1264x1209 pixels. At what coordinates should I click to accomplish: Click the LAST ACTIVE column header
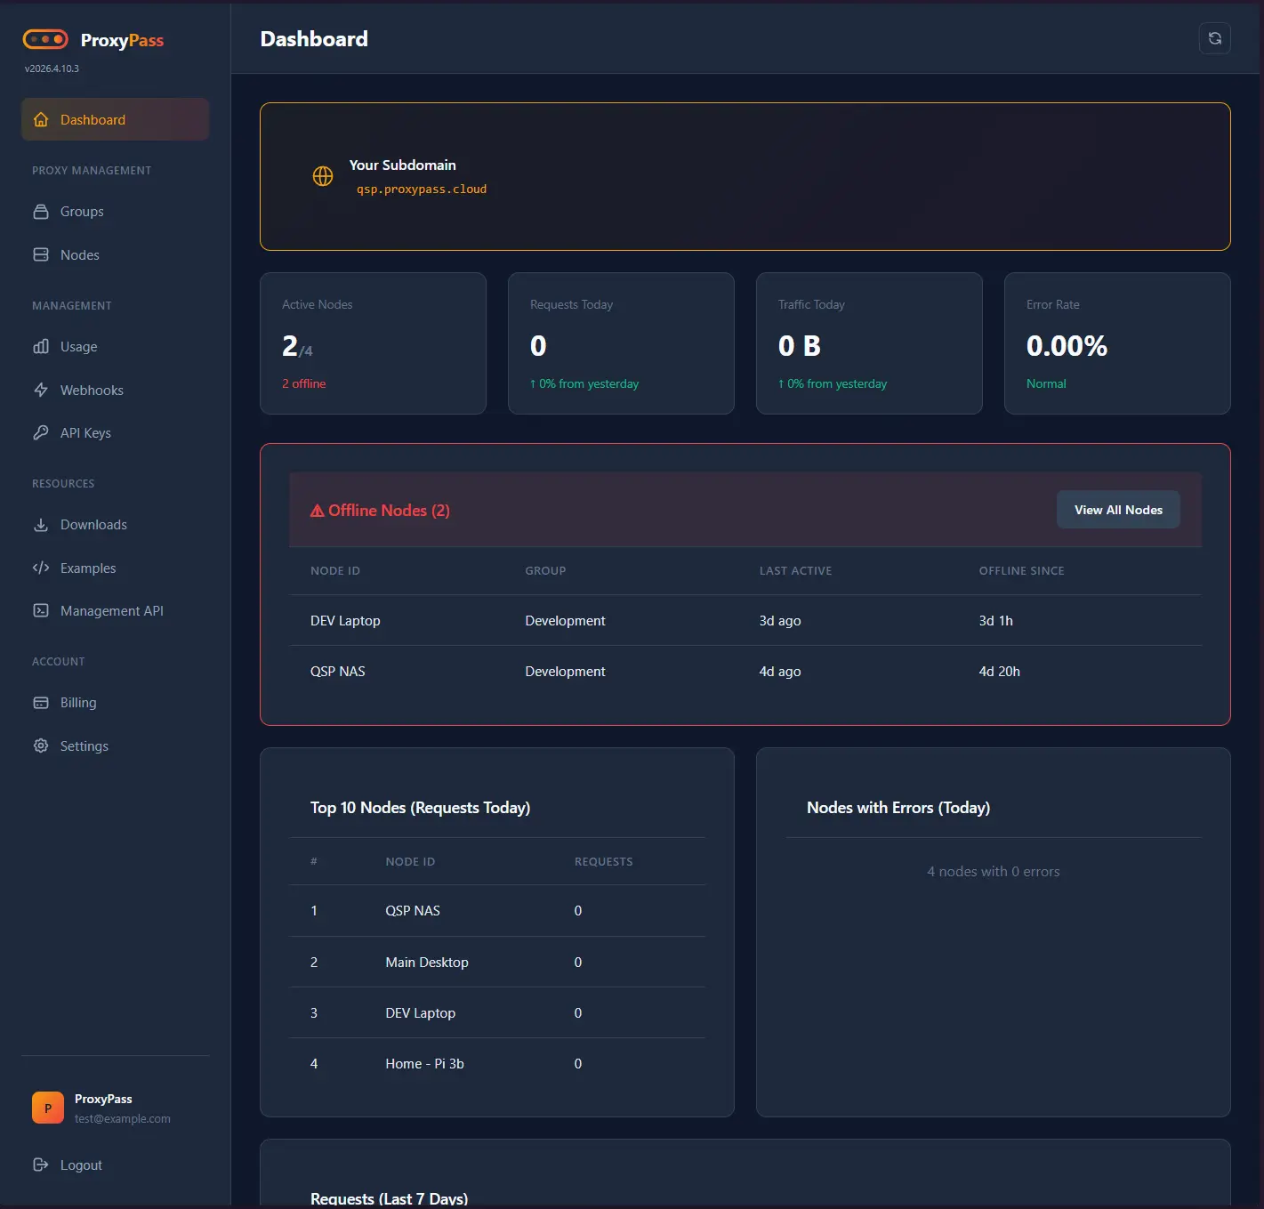(x=795, y=571)
